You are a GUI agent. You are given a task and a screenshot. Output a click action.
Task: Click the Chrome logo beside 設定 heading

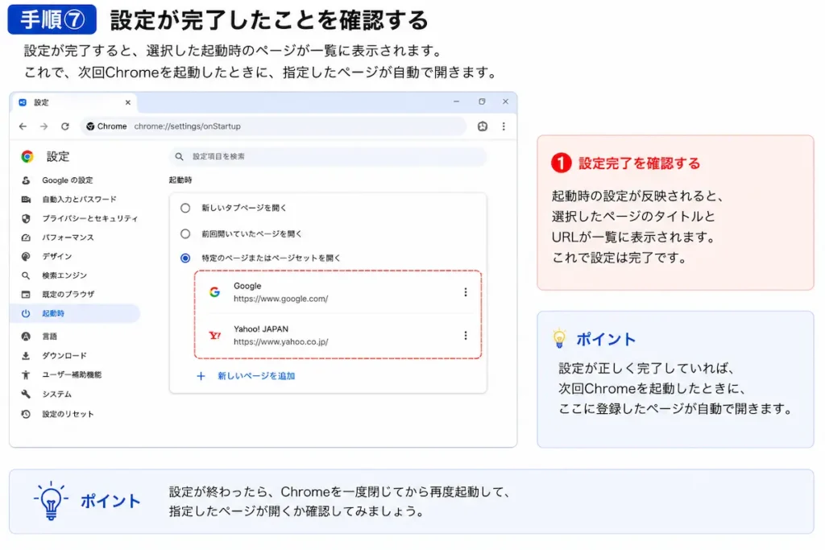pos(27,156)
